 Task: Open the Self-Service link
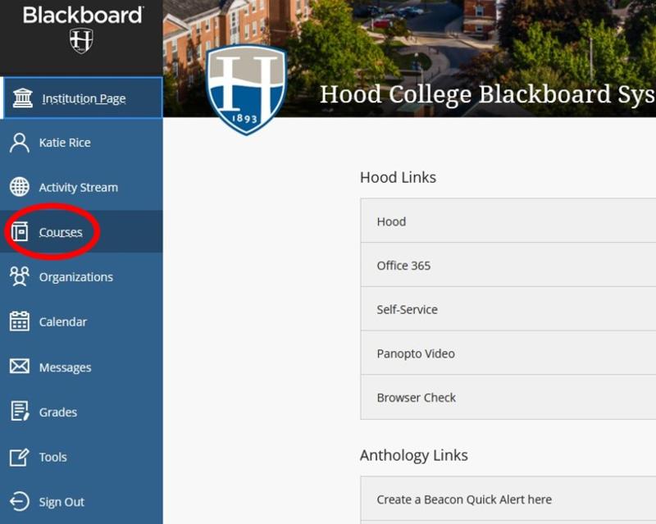508,309
